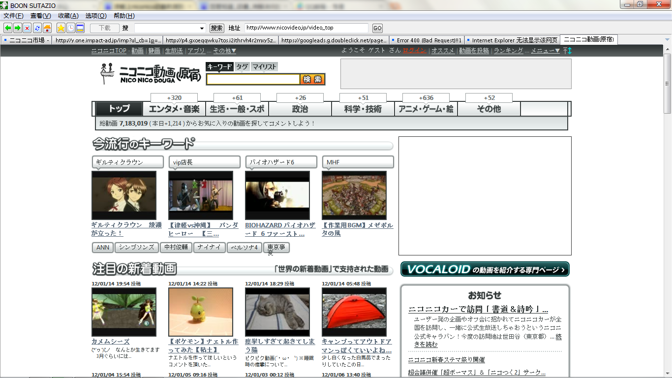Viewport: 672px width, 378px height.
Task: Open the アニメ・ゲーム・絵 category tab
Action: coord(426,109)
